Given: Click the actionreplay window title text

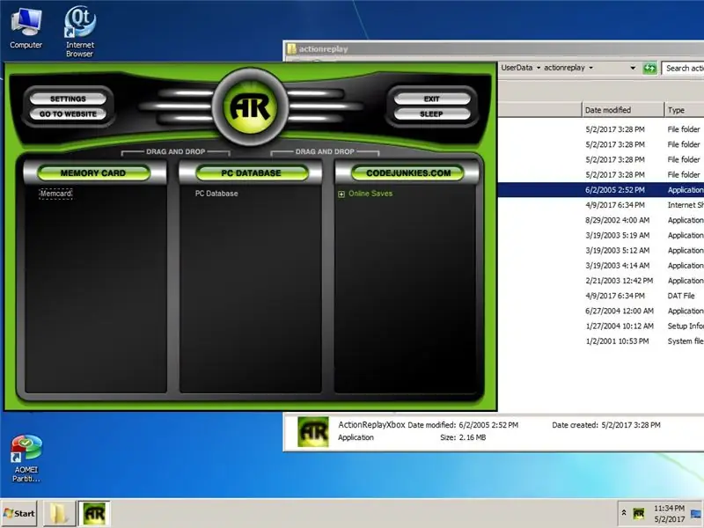Looking at the screenshot, I should (x=323, y=49).
